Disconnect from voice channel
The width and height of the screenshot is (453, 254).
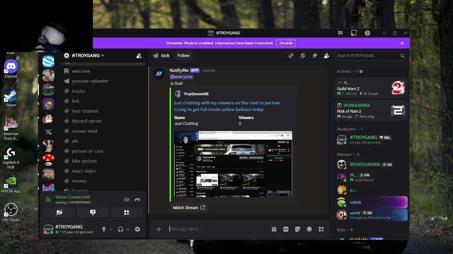click(x=137, y=200)
